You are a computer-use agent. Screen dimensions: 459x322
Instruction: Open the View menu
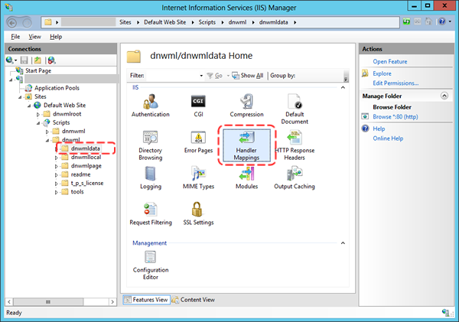point(34,37)
